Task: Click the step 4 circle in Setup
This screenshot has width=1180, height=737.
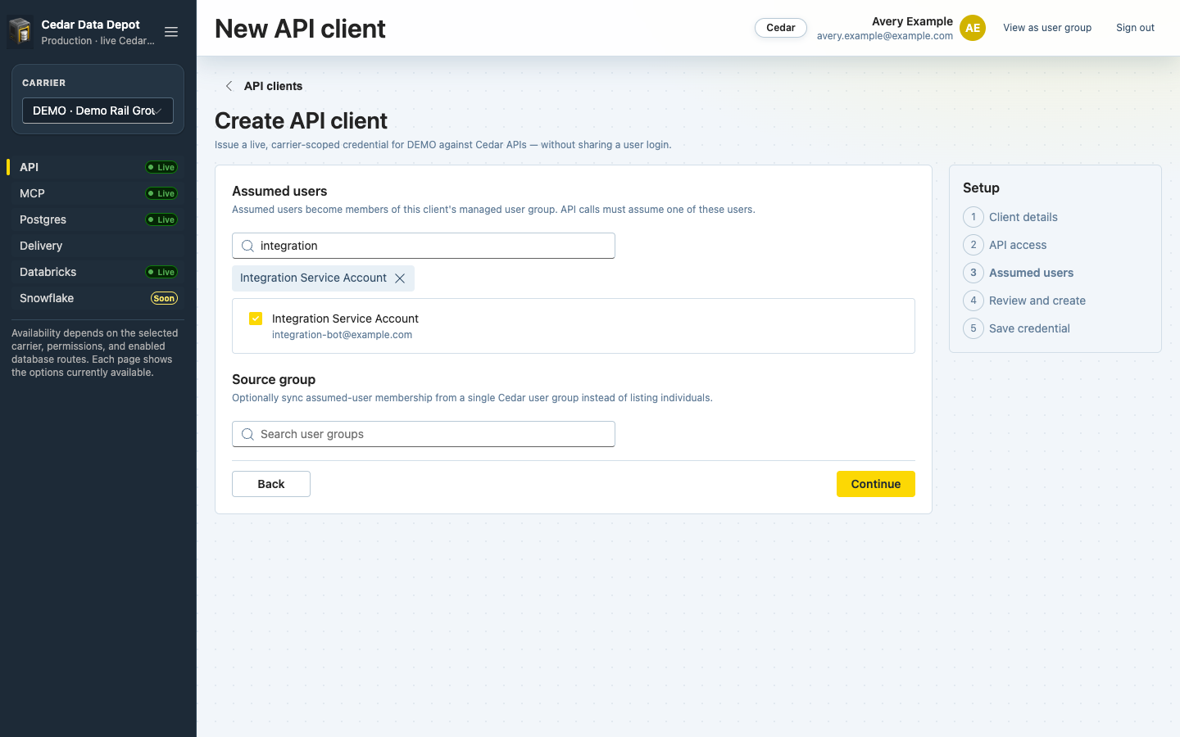Action: coord(973,301)
